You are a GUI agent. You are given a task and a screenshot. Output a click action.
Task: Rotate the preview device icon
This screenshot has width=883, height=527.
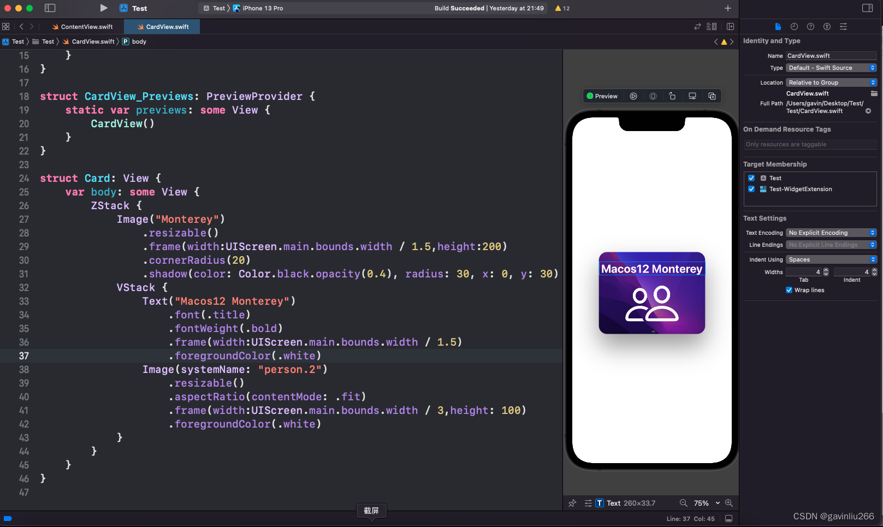click(x=672, y=96)
